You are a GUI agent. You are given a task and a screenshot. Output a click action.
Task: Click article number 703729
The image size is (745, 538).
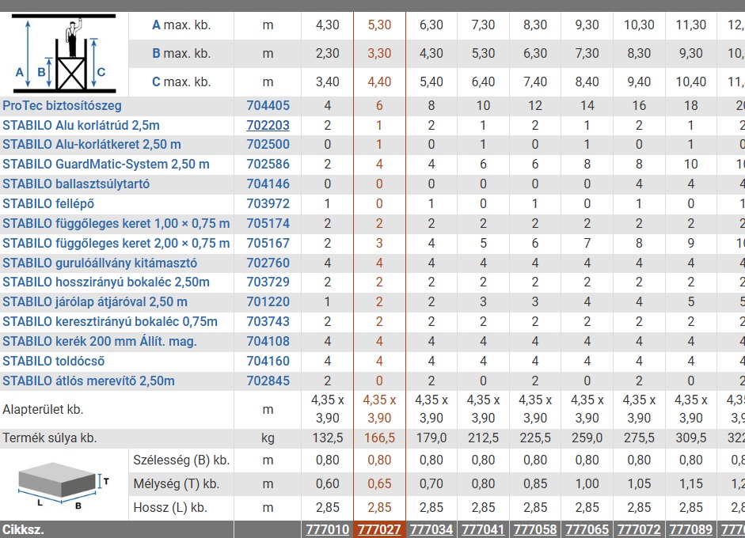tap(268, 282)
